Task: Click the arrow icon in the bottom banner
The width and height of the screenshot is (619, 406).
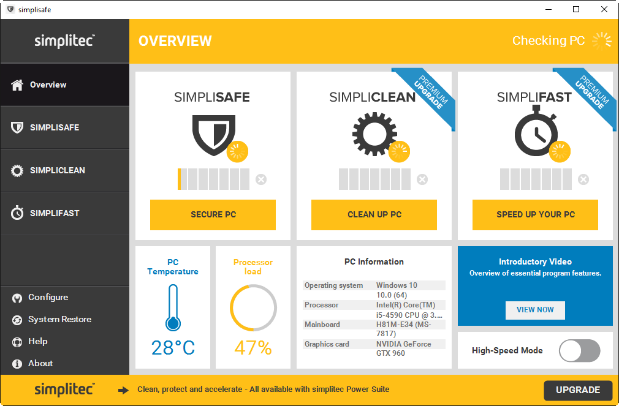Action: [x=124, y=390]
